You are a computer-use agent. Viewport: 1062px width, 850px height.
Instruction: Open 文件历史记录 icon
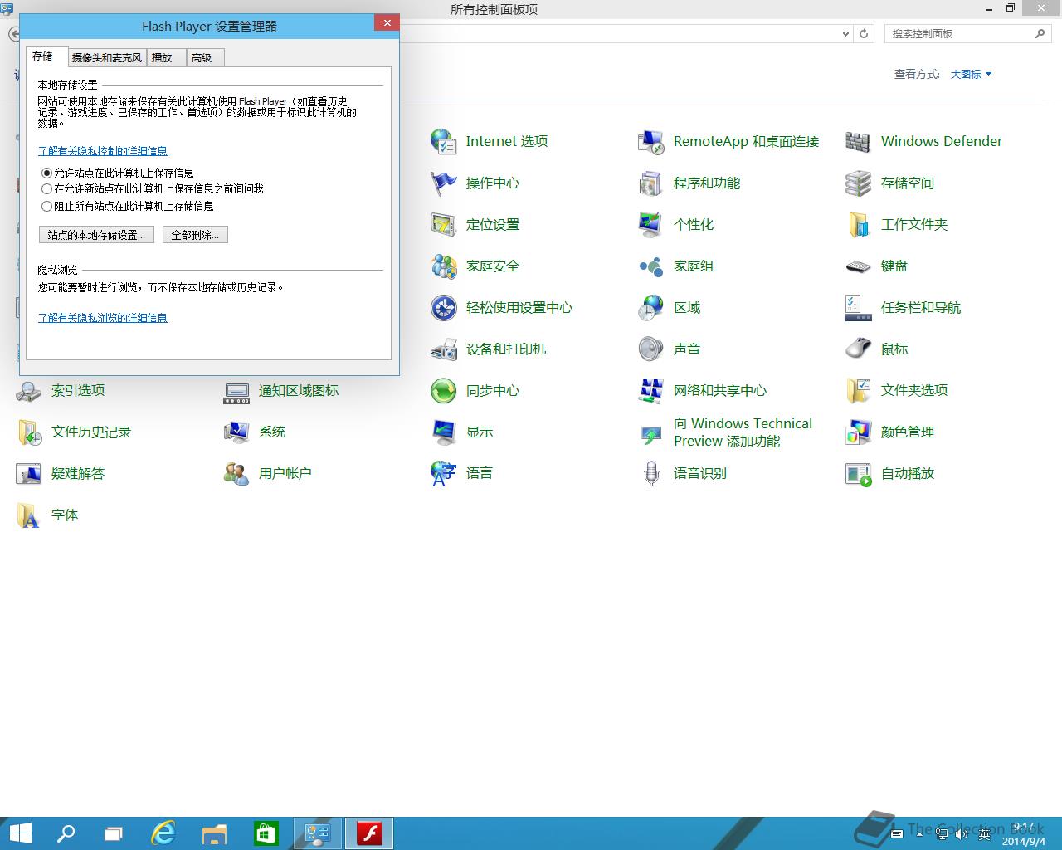point(29,432)
